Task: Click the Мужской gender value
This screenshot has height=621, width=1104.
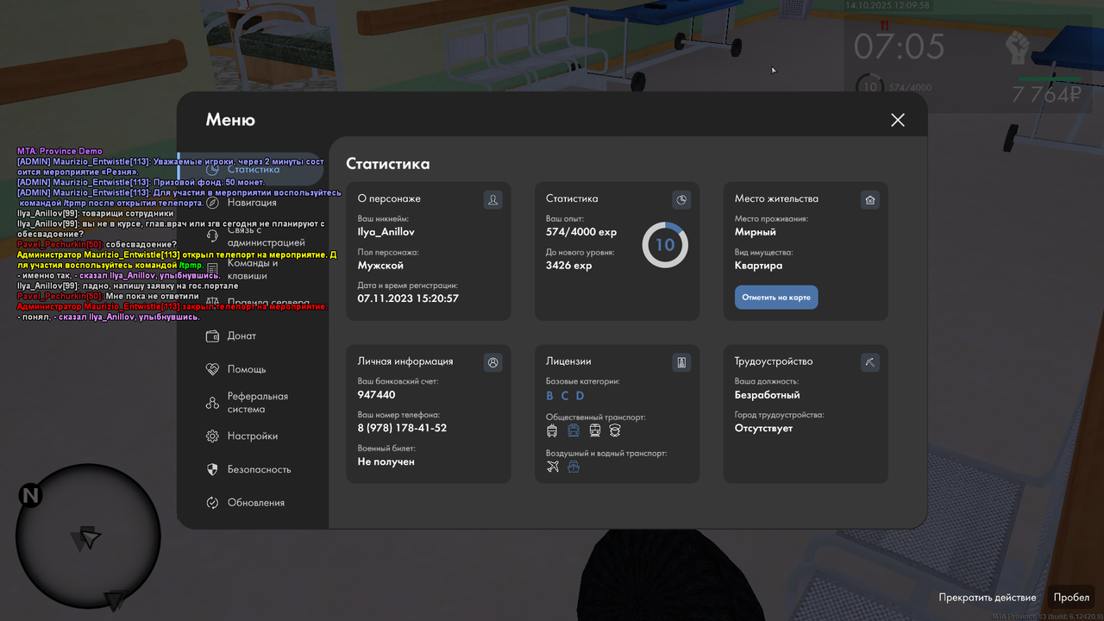Action: pyautogui.click(x=380, y=266)
